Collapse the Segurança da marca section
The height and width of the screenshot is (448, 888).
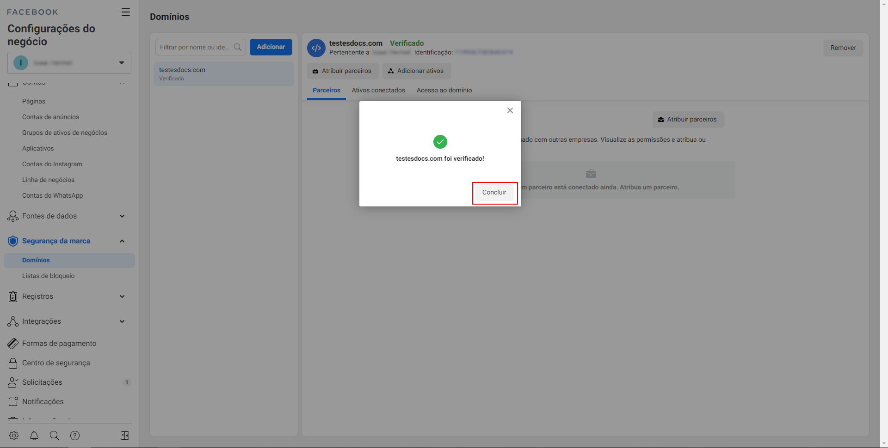(122, 241)
